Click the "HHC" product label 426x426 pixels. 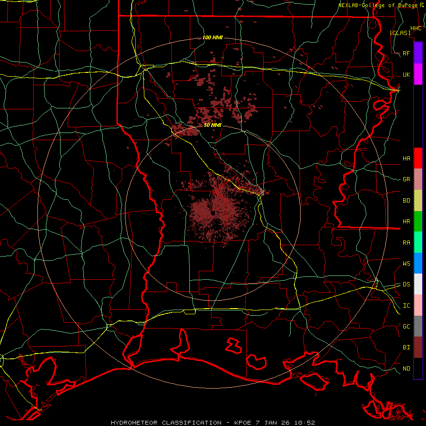click(416, 28)
